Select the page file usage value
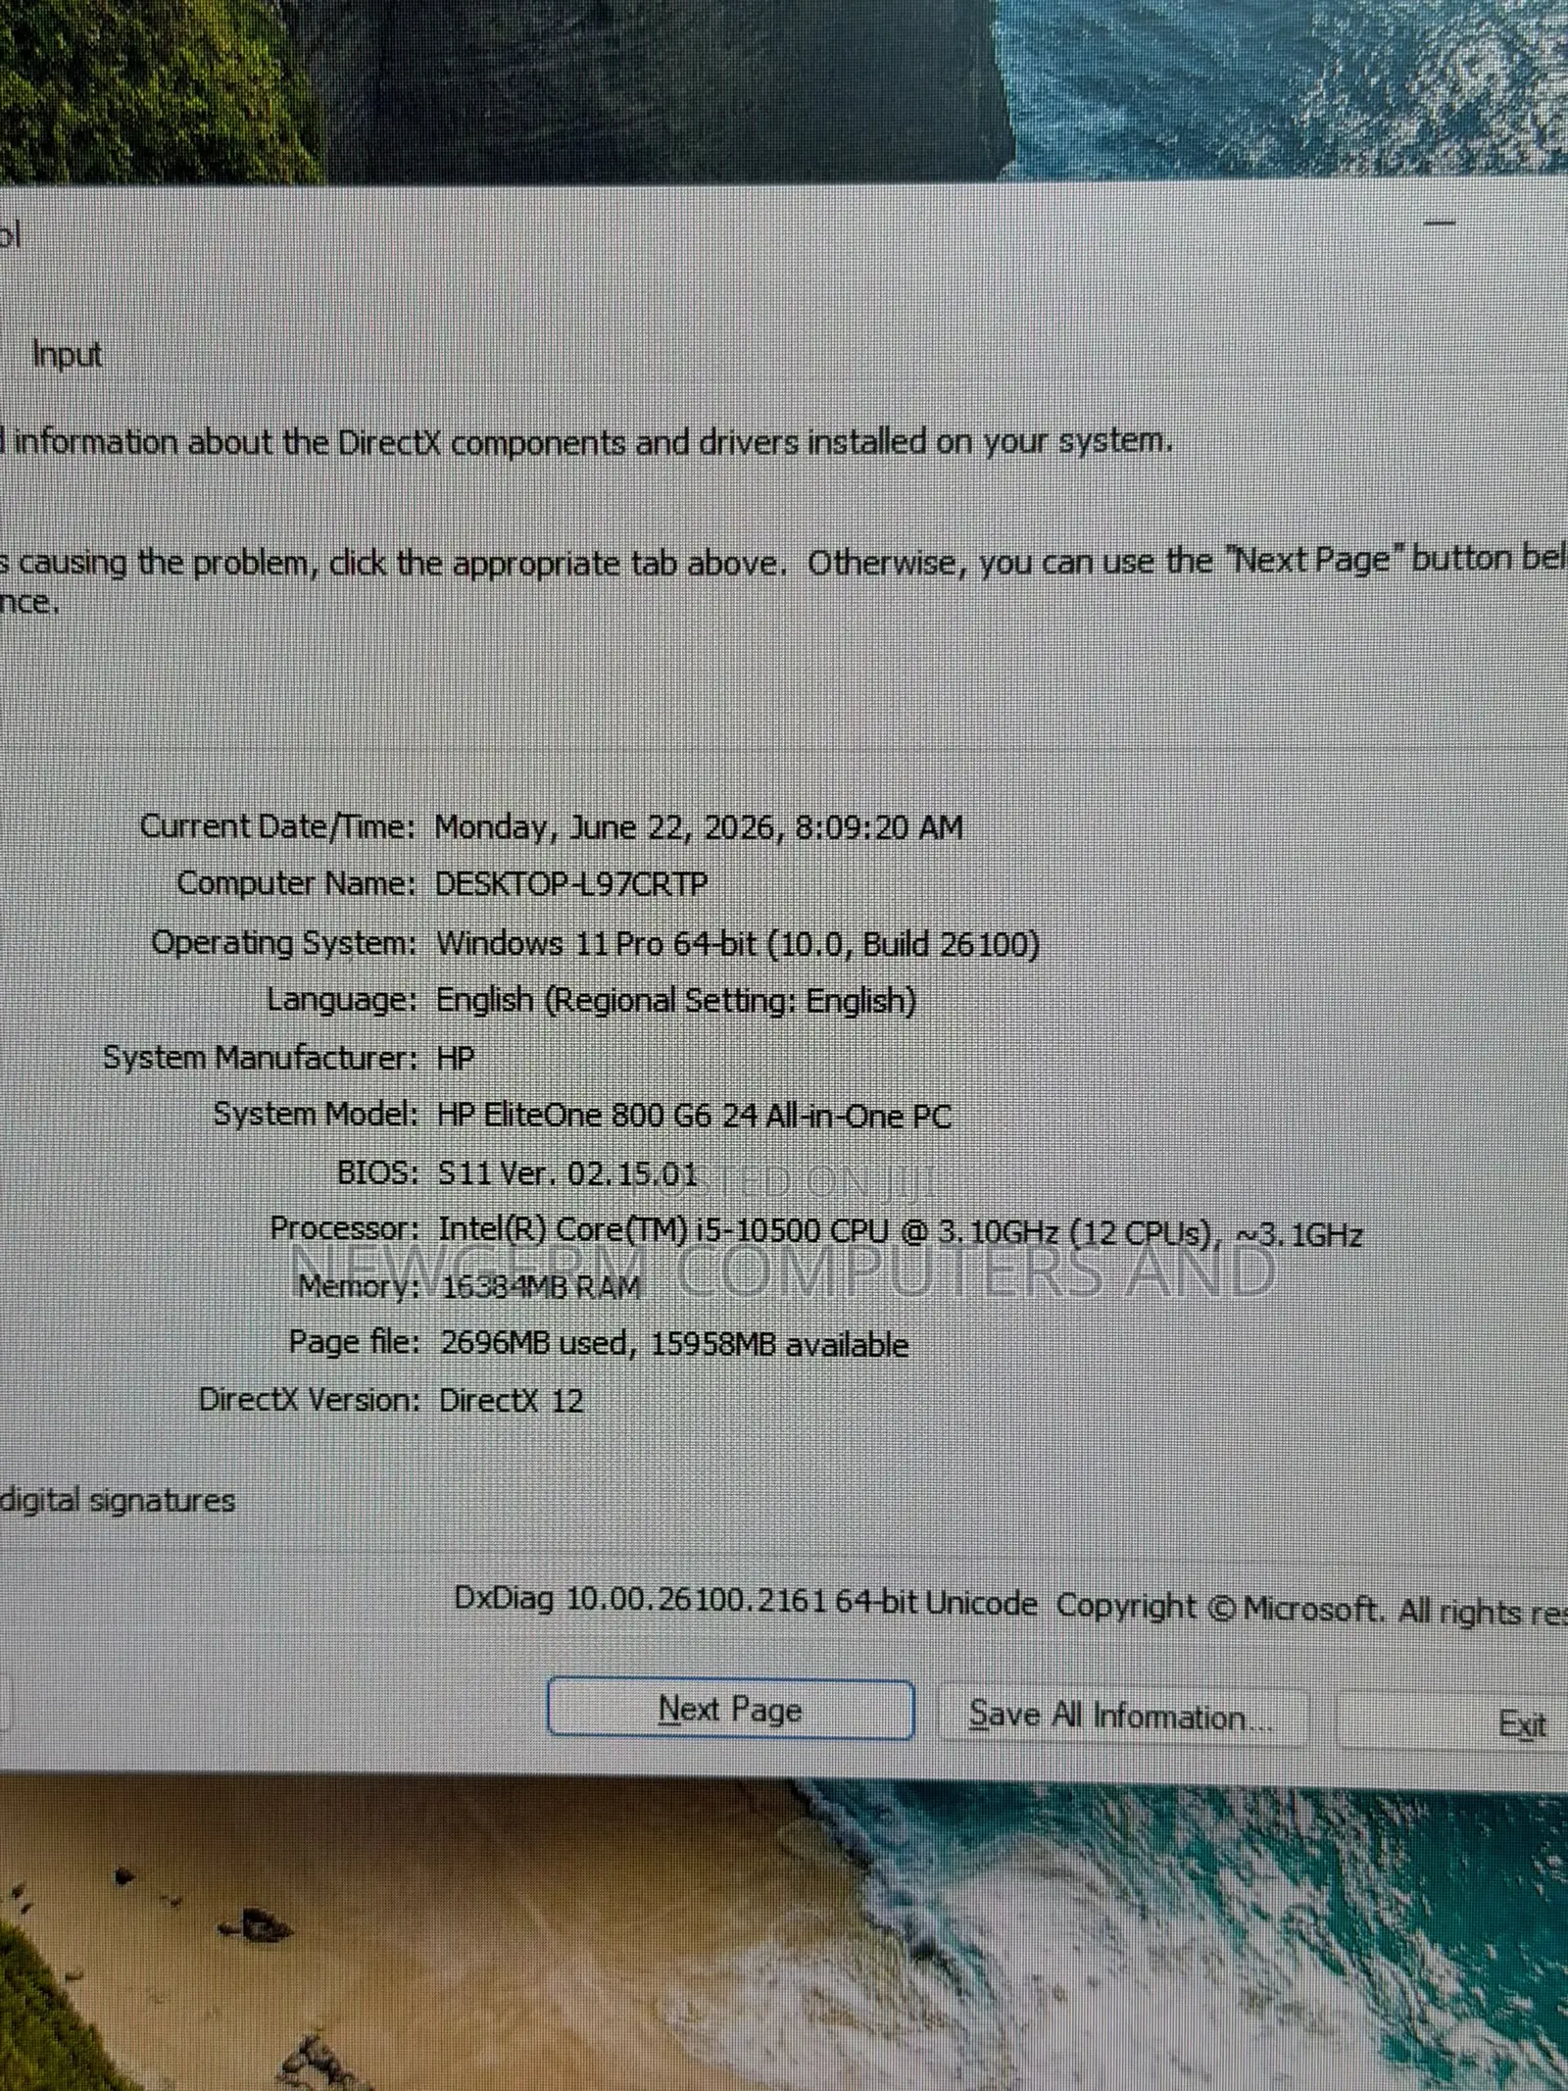The width and height of the screenshot is (1568, 2091). 674,1344
